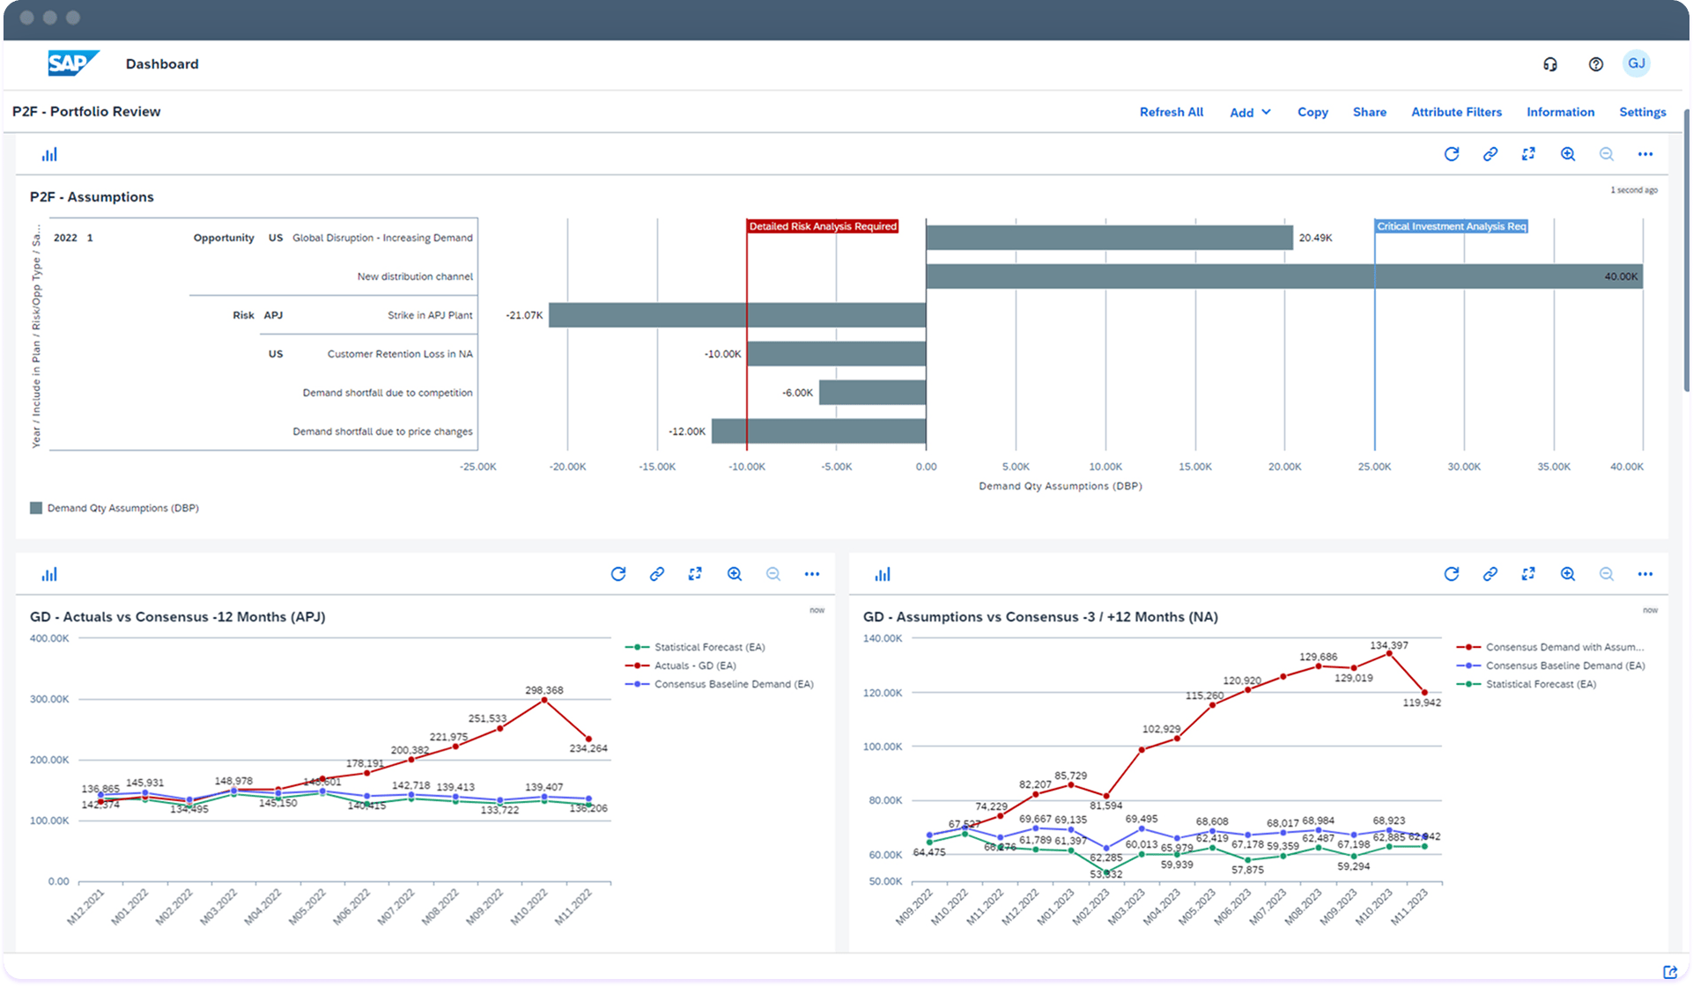Open the help question mark icon

pos(1595,64)
